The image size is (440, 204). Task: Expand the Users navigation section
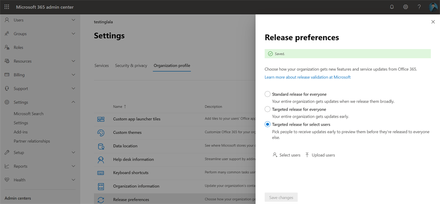click(73, 20)
